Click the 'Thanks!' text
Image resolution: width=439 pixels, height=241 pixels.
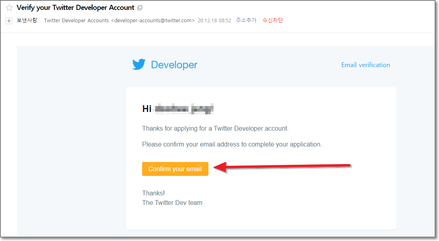(x=154, y=193)
